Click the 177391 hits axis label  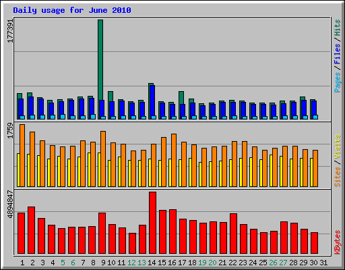tap(10, 31)
